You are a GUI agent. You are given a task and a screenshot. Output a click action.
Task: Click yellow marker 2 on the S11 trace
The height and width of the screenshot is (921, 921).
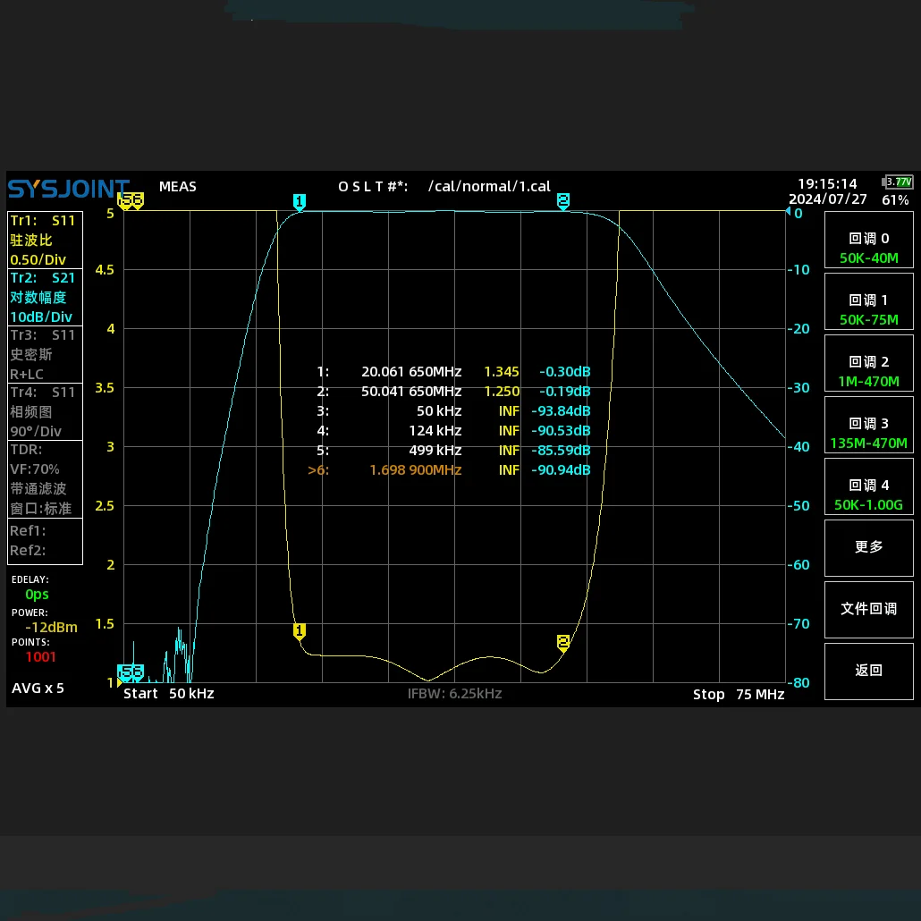pos(563,642)
